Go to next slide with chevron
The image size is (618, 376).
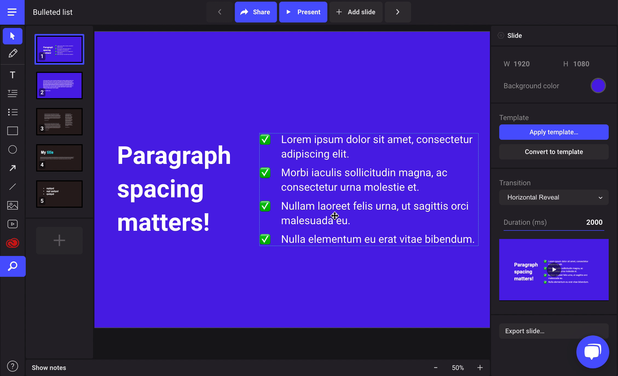click(x=398, y=12)
